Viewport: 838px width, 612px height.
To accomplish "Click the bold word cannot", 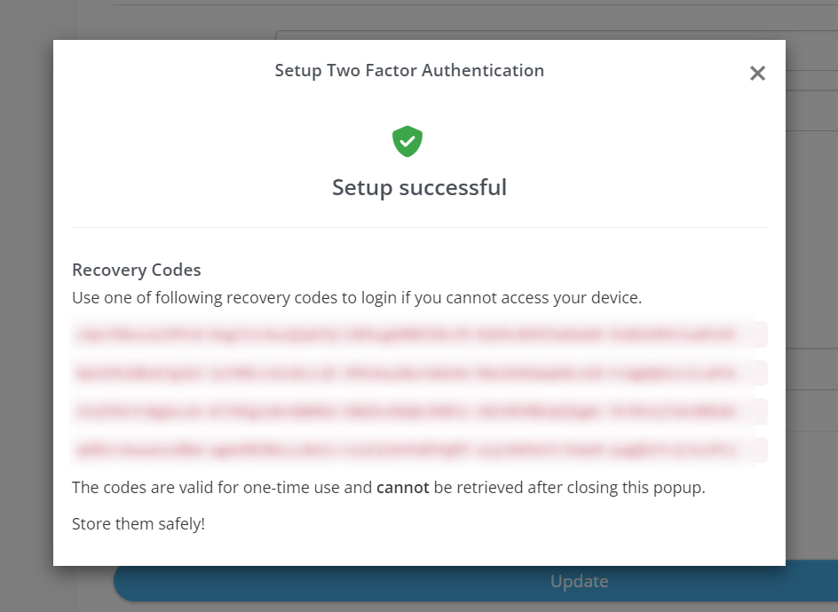I will (x=403, y=488).
